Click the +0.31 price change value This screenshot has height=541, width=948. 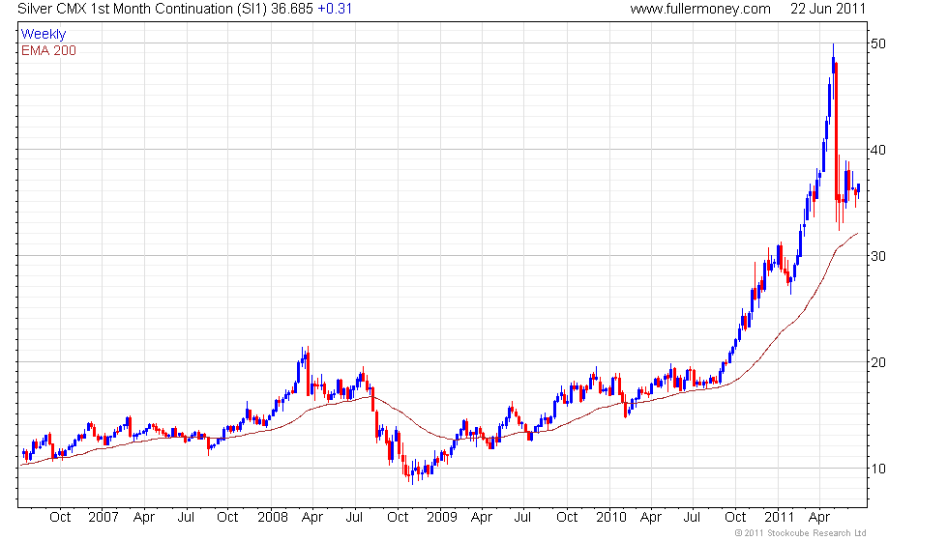(336, 9)
